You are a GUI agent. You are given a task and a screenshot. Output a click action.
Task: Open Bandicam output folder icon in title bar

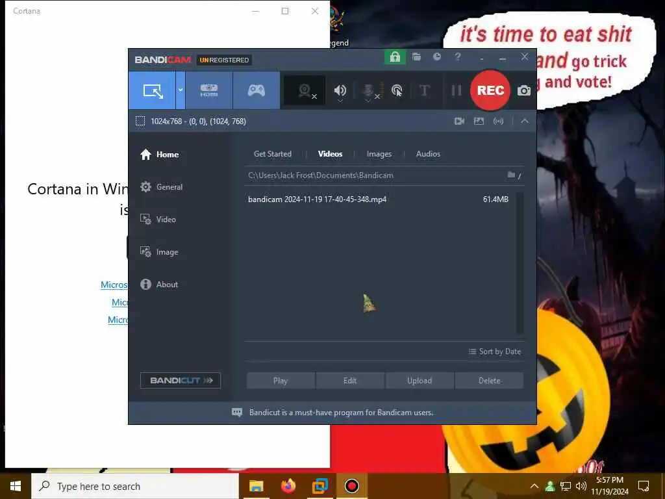[416, 57]
